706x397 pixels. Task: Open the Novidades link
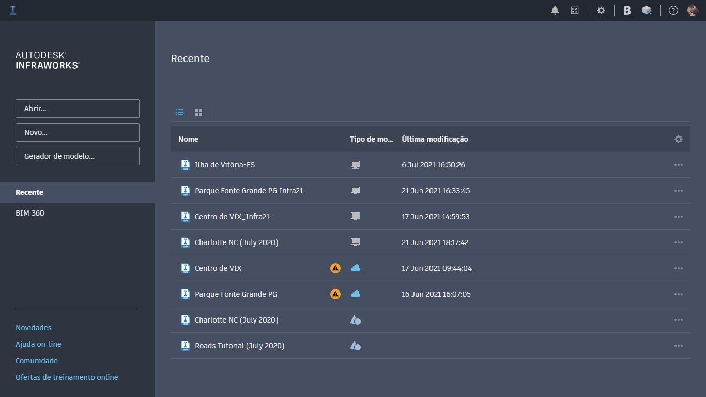coord(34,328)
